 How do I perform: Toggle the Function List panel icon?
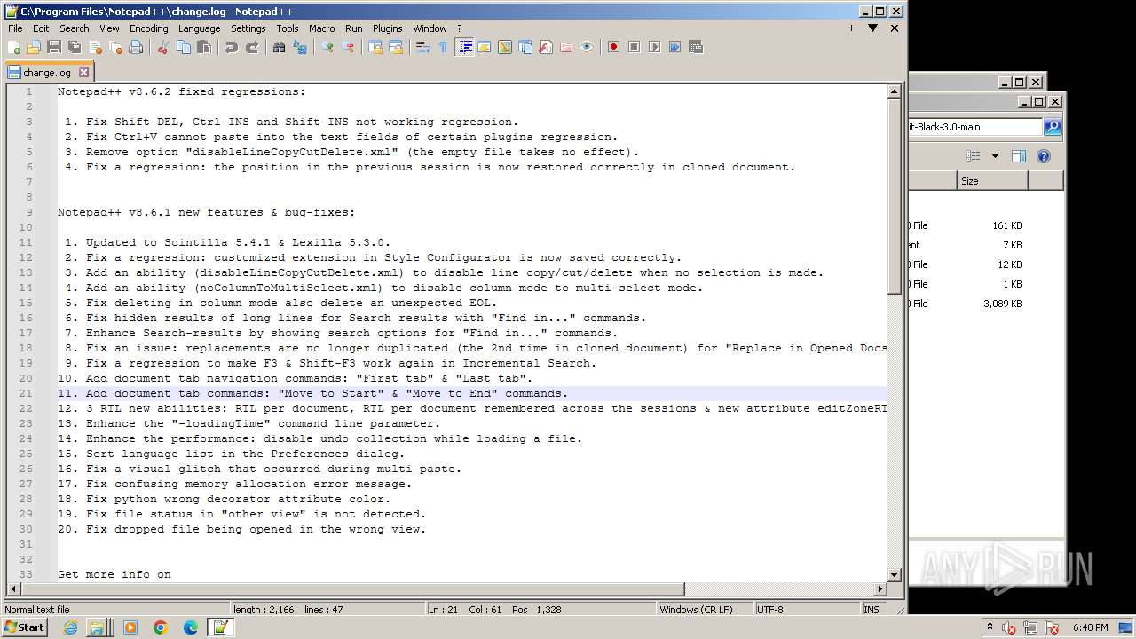546,47
